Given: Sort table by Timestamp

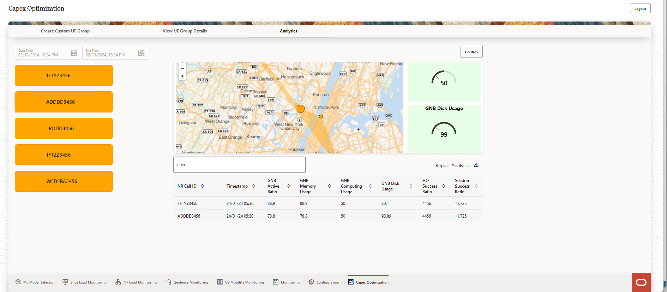Looking at the screenshot, I should (x=254, y=186).
